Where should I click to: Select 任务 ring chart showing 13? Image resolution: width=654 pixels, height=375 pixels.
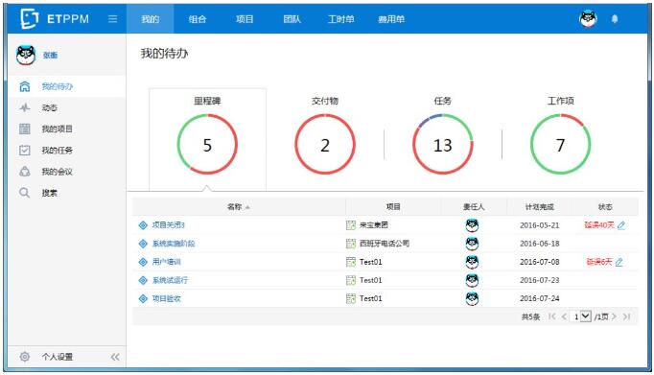tap(442, 144)
